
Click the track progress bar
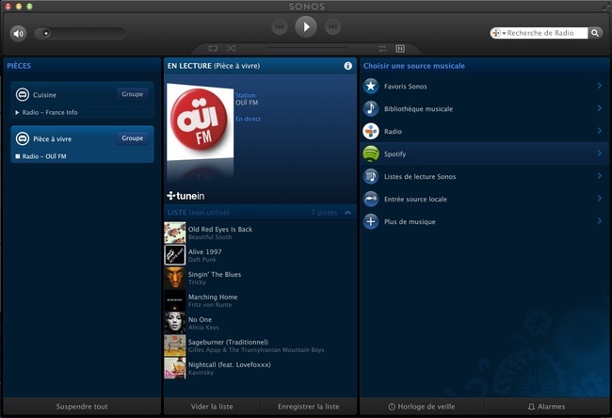tap(307, 49)
